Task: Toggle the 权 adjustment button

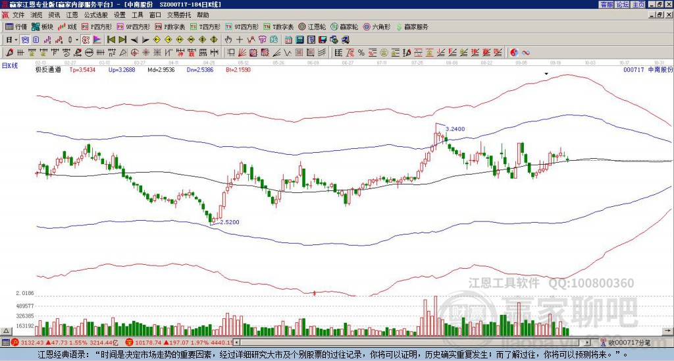Action: pyautogui.click(x=86, y=40)
